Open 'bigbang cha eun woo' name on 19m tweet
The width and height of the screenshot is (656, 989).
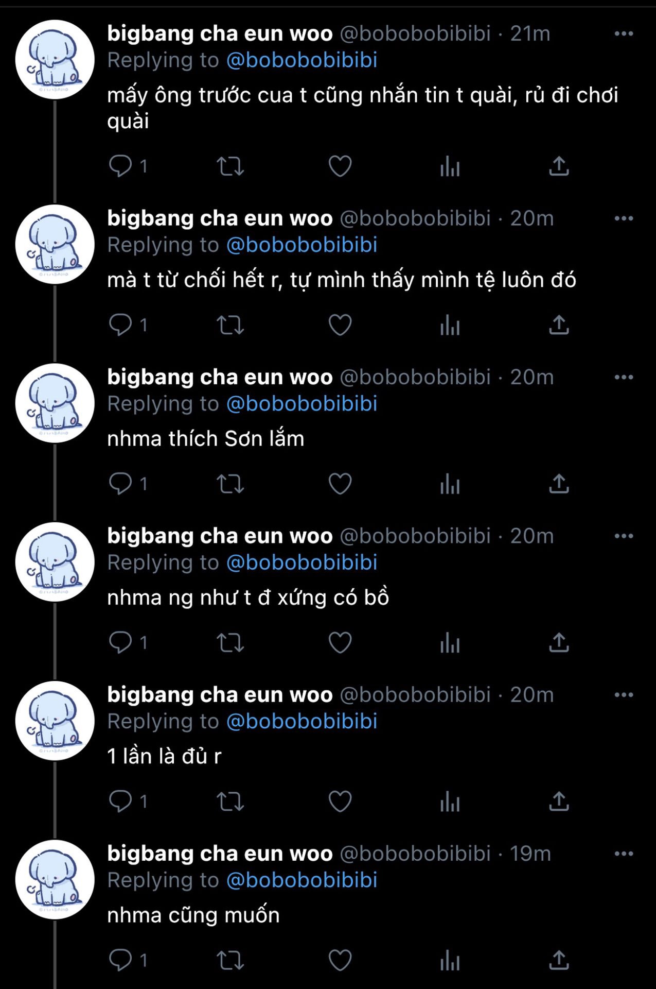(x=220, y=854)
